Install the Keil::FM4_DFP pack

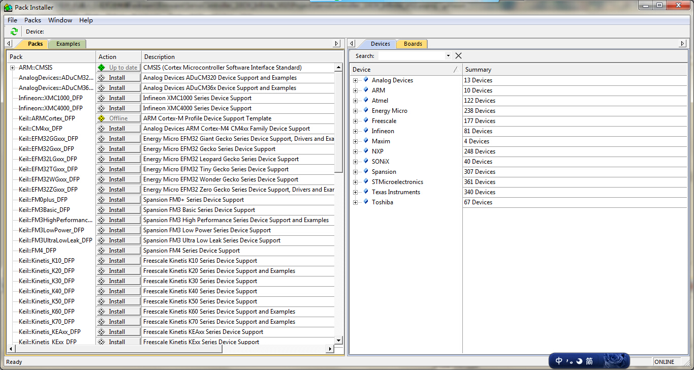118,251
